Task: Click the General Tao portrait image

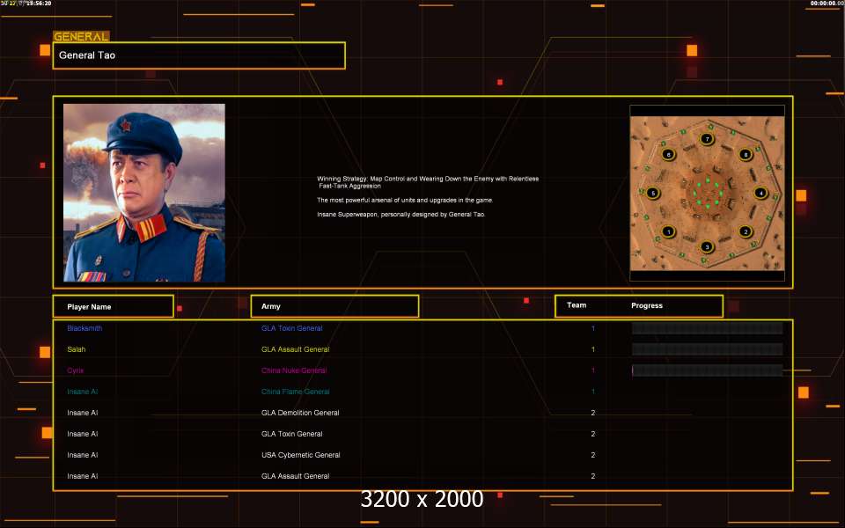Action: [x=144, y=193]
